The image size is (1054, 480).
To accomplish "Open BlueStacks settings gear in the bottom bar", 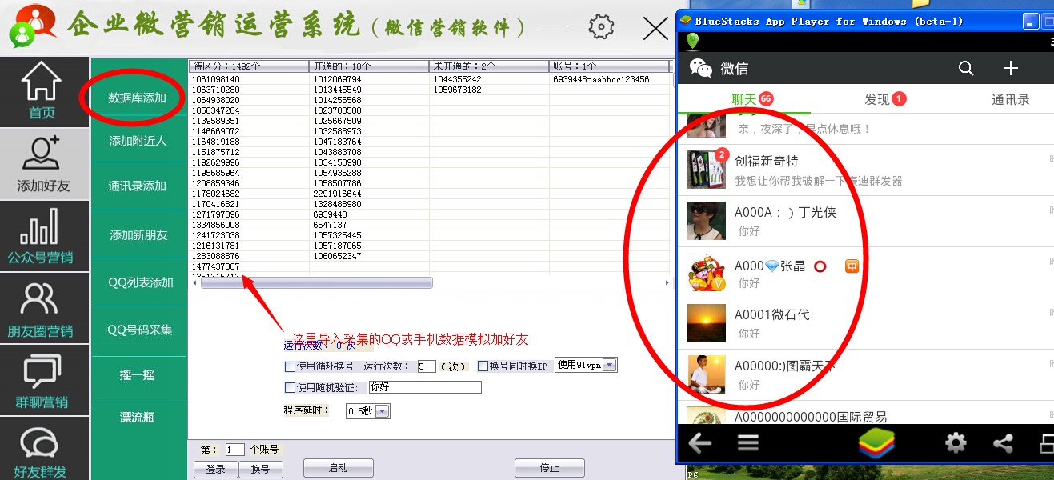I will coord(956,442).
